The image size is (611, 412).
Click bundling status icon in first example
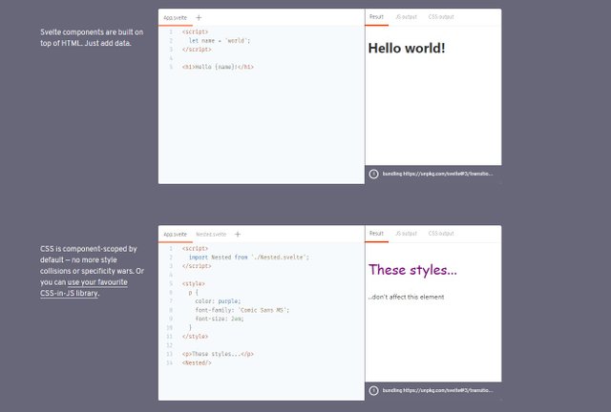point(373,174)
